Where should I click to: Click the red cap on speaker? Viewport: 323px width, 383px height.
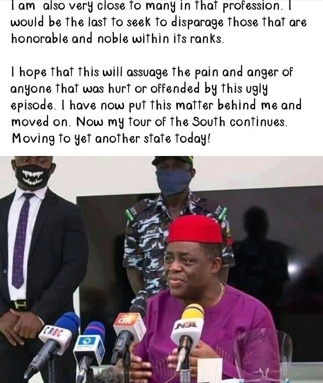(195, 229)
